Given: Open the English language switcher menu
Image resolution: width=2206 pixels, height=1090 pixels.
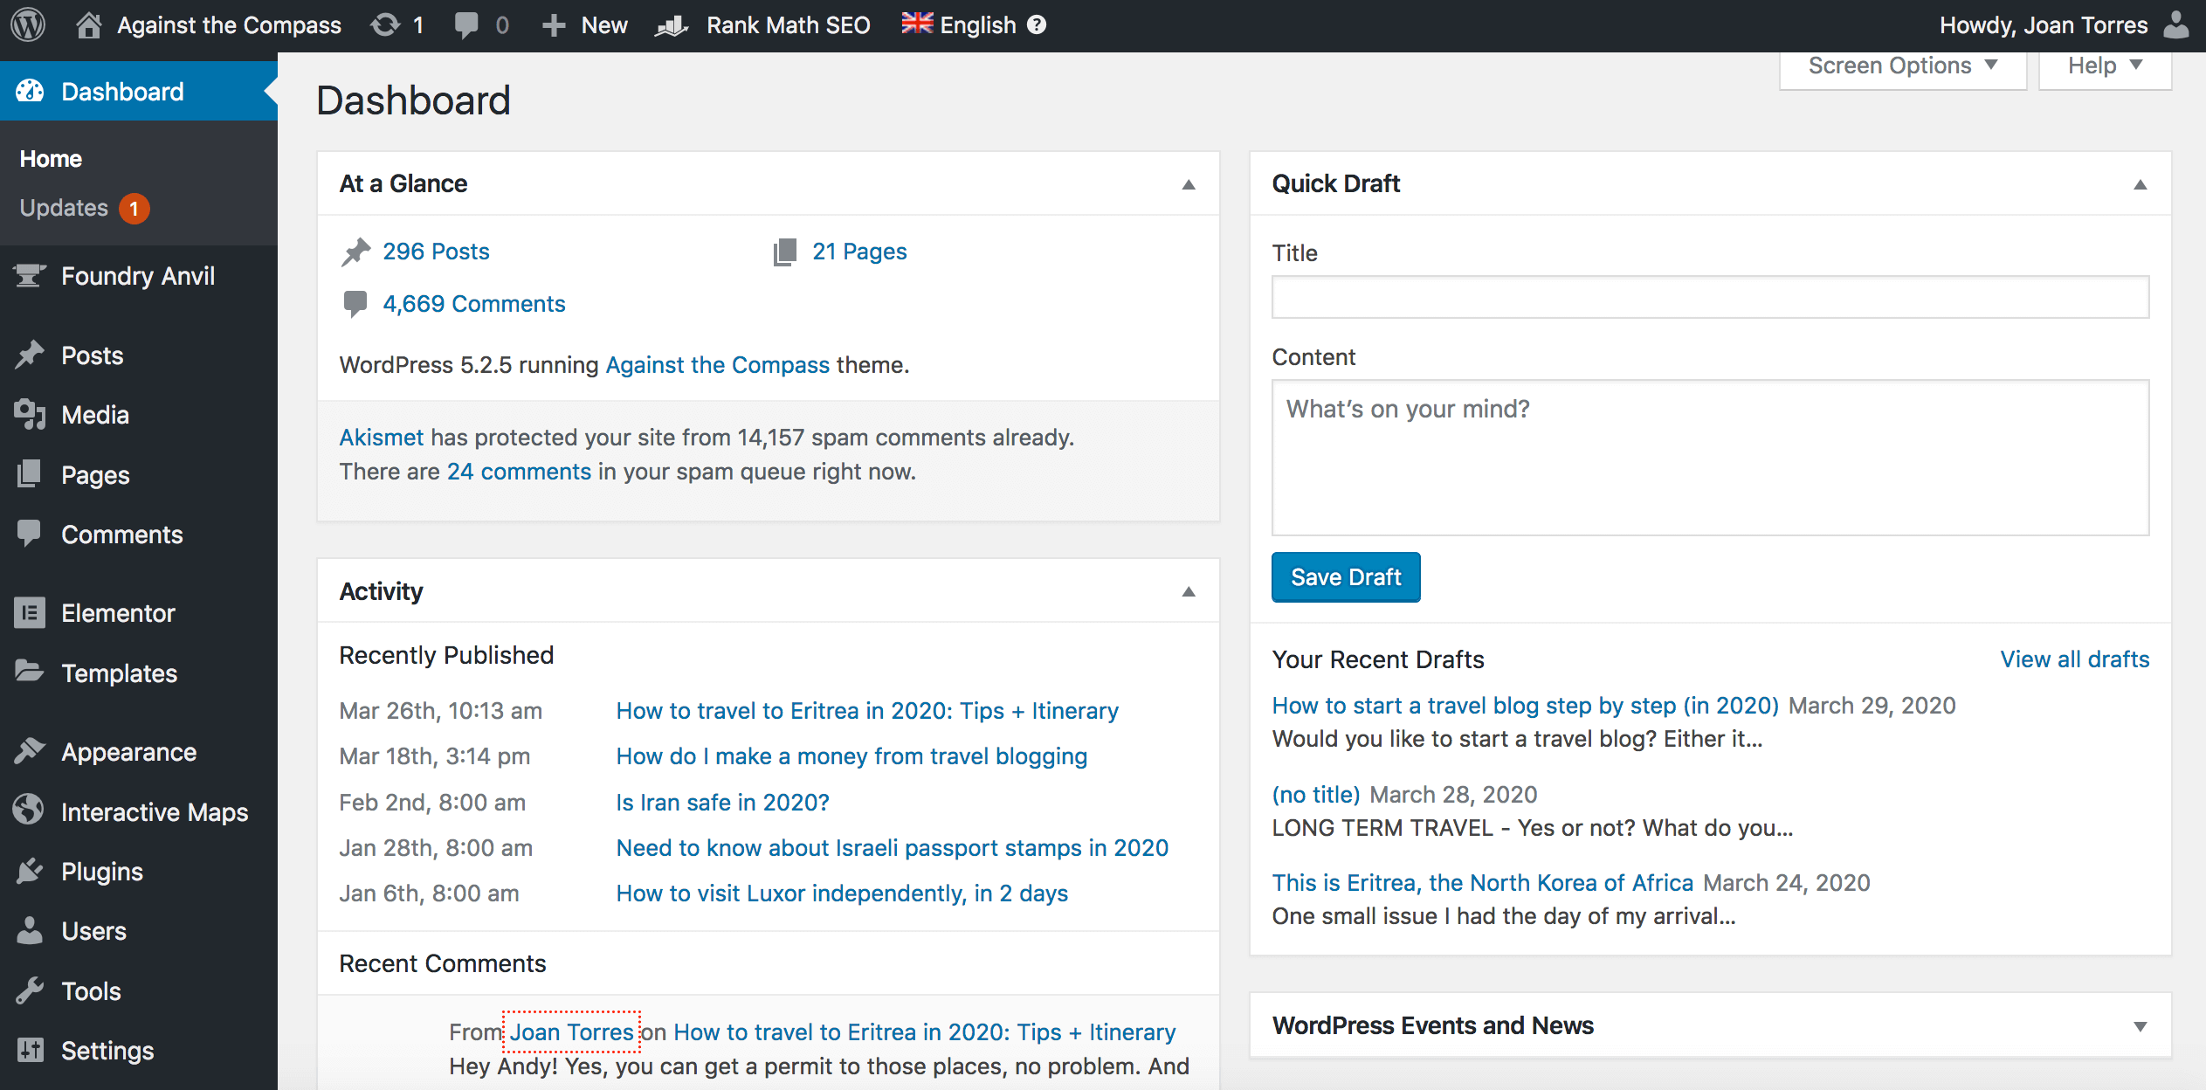Looking at the screenshot, I should [x=974, y=25].
